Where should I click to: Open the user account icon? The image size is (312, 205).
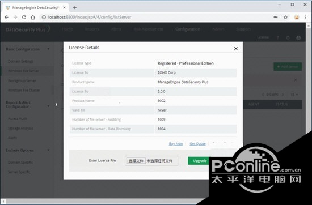[x=298, y=38]
